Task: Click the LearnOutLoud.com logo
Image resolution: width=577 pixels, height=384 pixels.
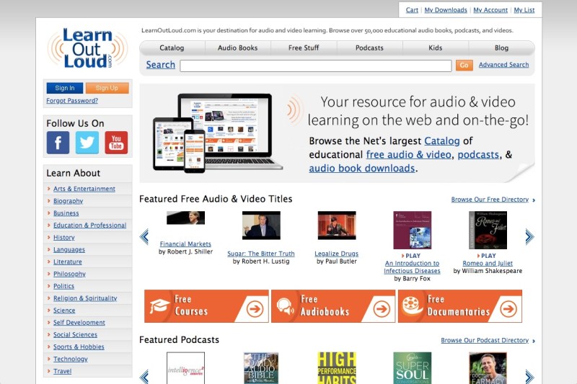Action: point(87,48)
